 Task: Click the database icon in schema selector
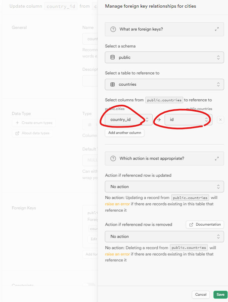pyautogui.click(x=113, y=57)
